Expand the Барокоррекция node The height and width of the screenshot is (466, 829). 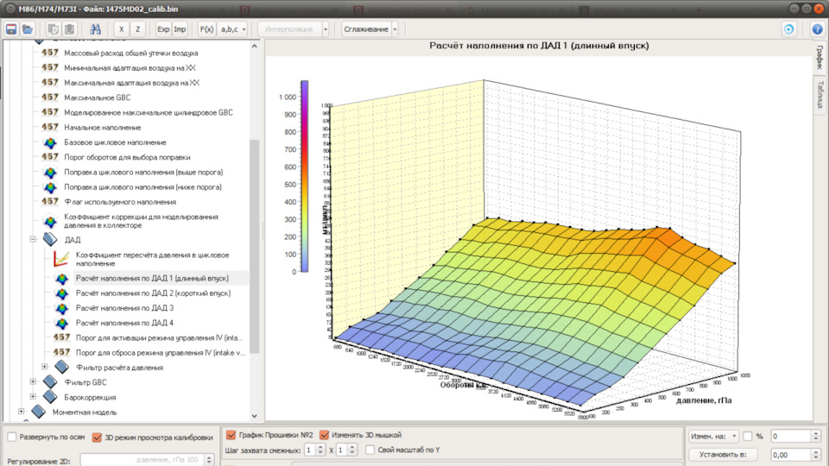point(33,396)
